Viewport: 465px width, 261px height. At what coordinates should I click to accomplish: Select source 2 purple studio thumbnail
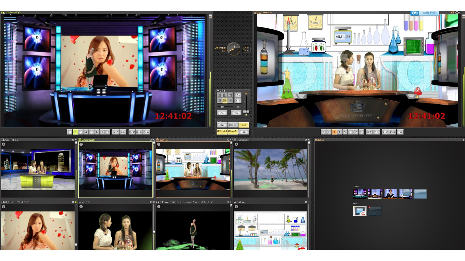[115, 170]
